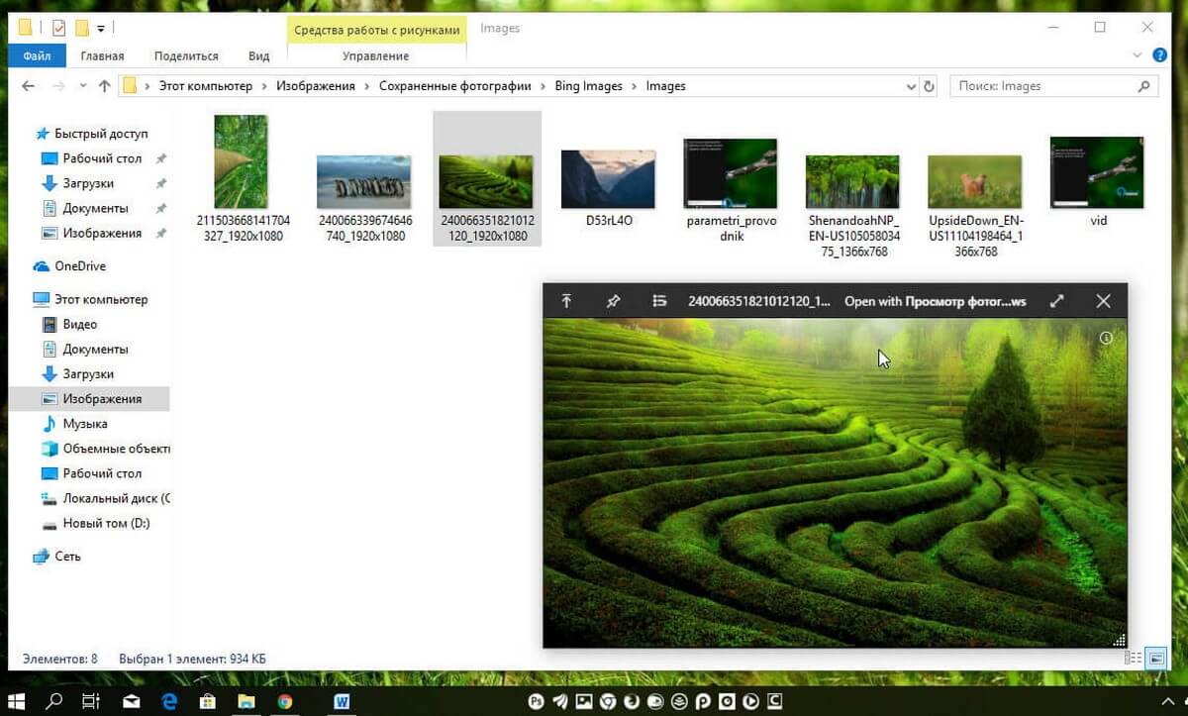This screenshot has height=716, width=1188.
Task: Go up one folder level
Action: click(x=104, y=86)
